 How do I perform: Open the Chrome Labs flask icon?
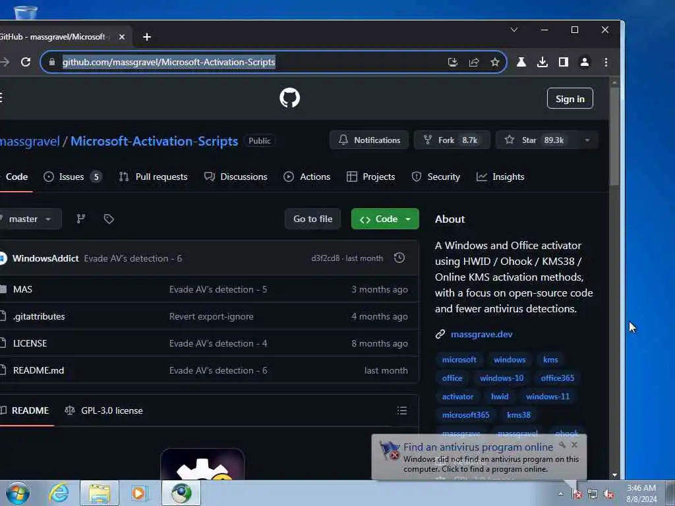pyautogui.click(x=521, y=62)
